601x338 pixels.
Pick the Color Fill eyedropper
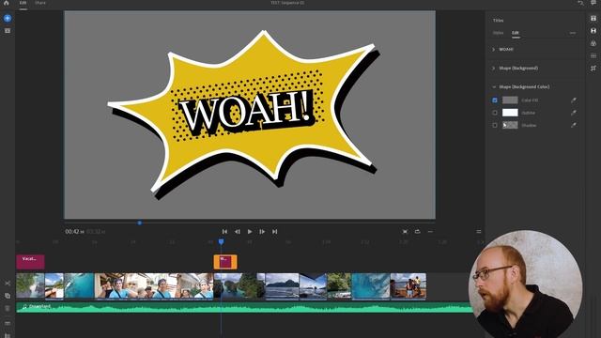pyautogui.click(x=574, y=100)
